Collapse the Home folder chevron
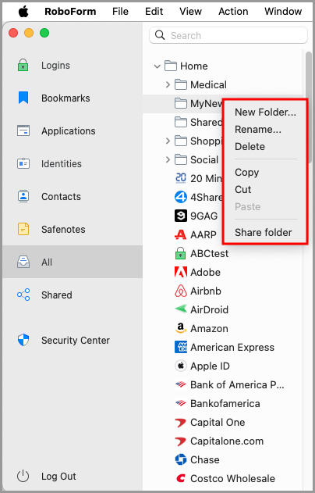Viewport: 315px width, 493px height. 157,66
